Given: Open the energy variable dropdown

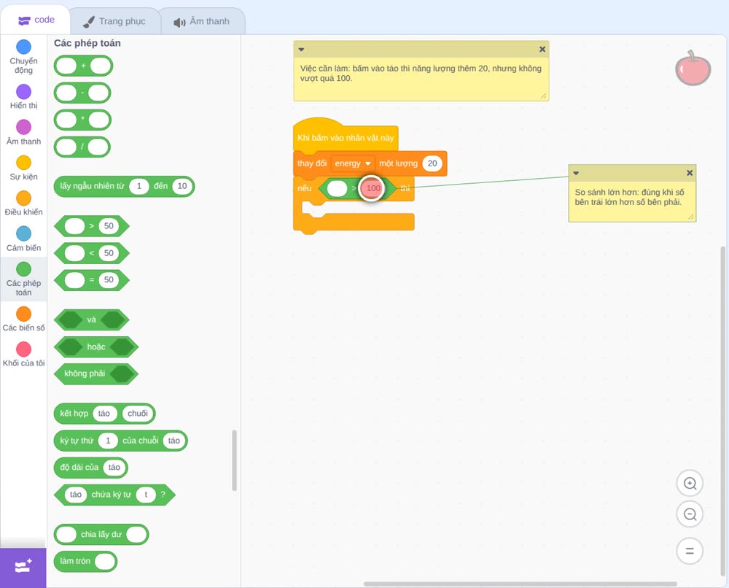Looking at the screenshot, I should 353,163.
